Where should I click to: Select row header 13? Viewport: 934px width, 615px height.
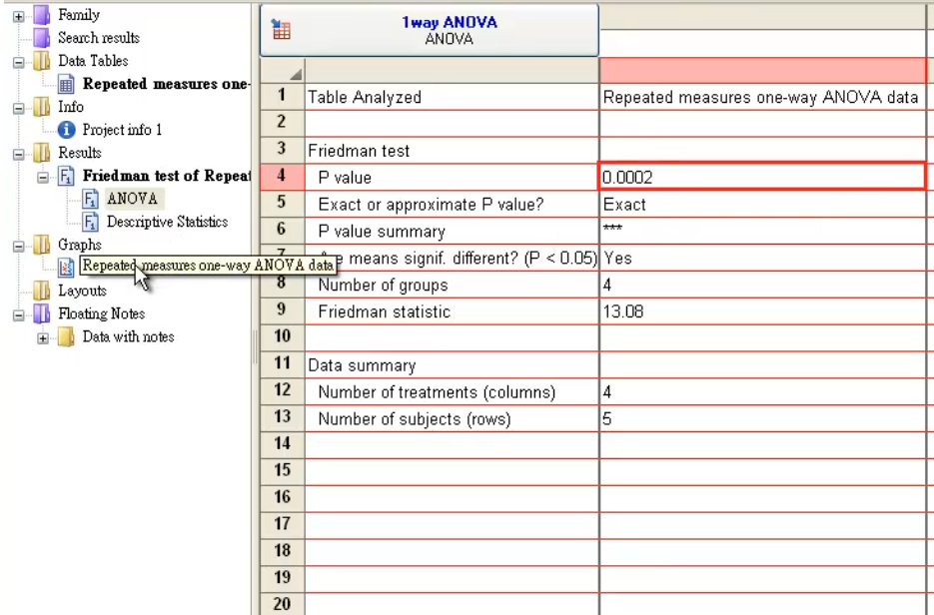pyautogui.click(x=283, y=417)
